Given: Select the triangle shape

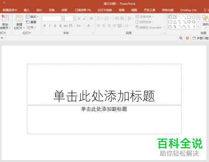Looking at the screenshot, I should tap(175, 22).
